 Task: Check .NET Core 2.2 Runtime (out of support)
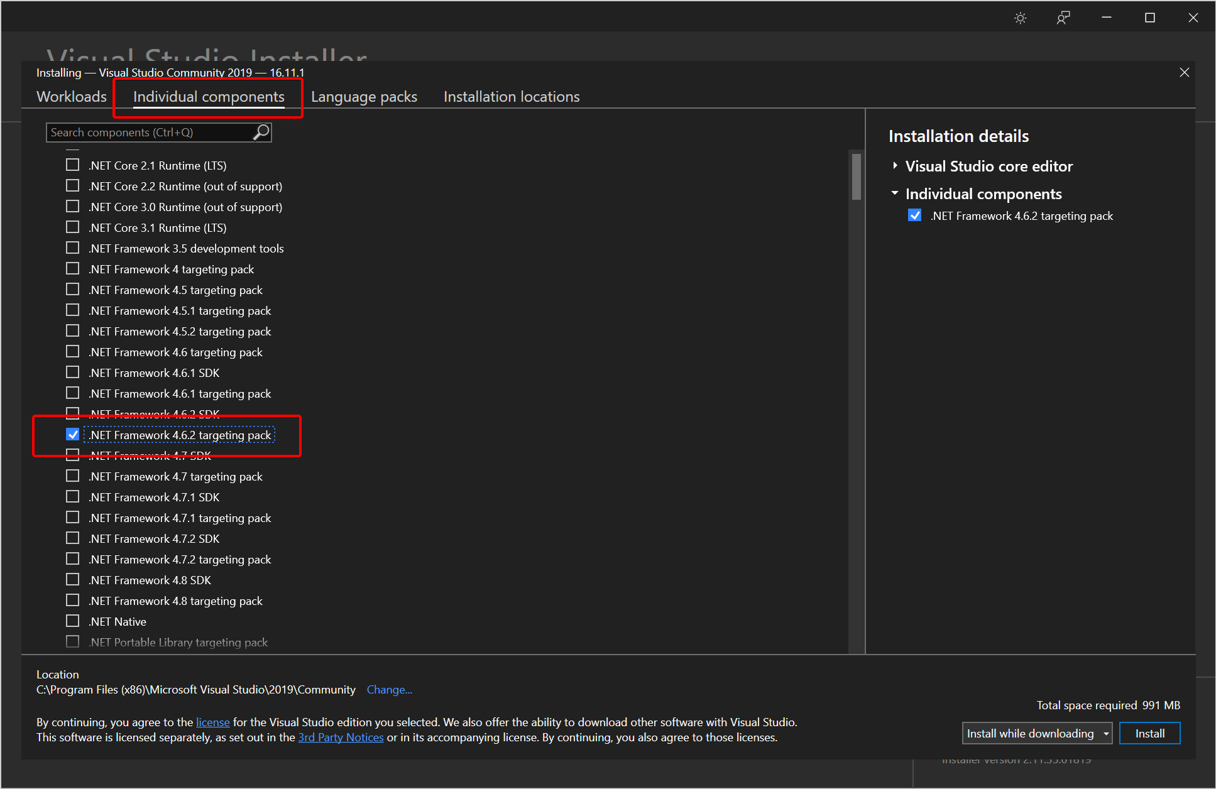[x=73, y=186]
